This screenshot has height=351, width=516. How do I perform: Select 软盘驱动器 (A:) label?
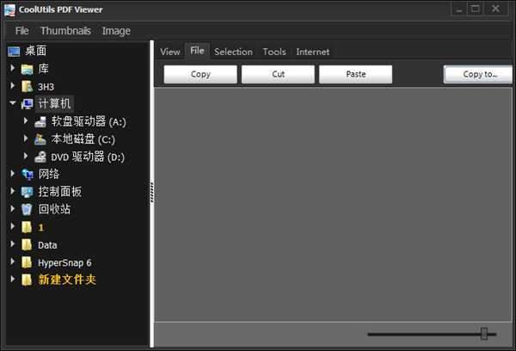[x=89, y=122]
